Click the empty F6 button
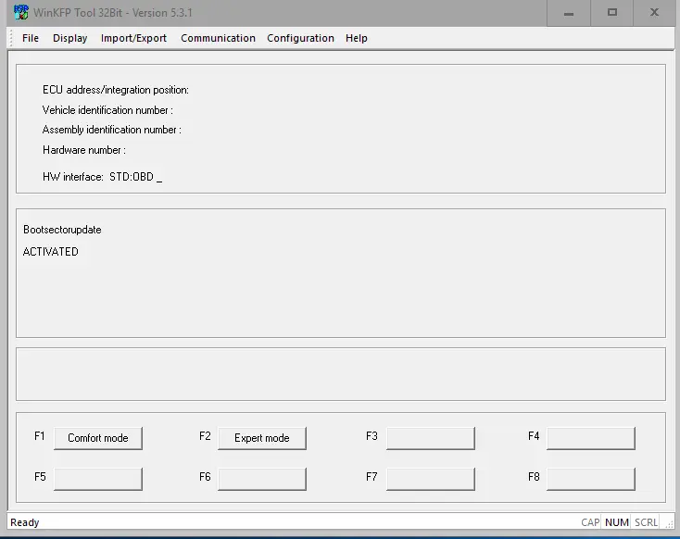Screen dimensions: 680x539 pos(262,479)
